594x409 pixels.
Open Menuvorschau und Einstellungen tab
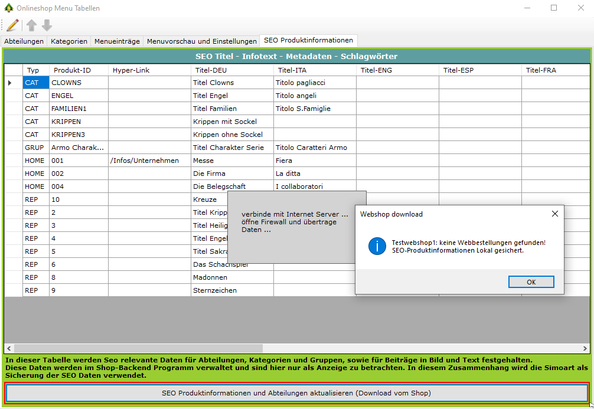[x=201, y=41]
